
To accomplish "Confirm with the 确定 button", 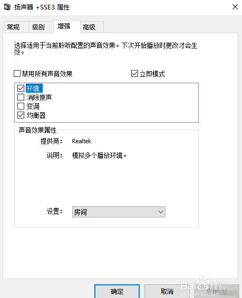I will (x=117, y=291).
